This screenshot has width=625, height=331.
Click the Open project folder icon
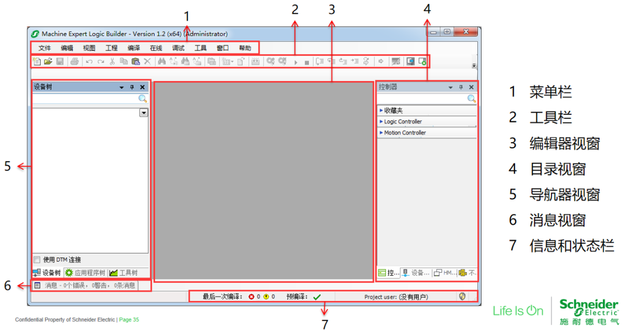(x=48, y=61)
